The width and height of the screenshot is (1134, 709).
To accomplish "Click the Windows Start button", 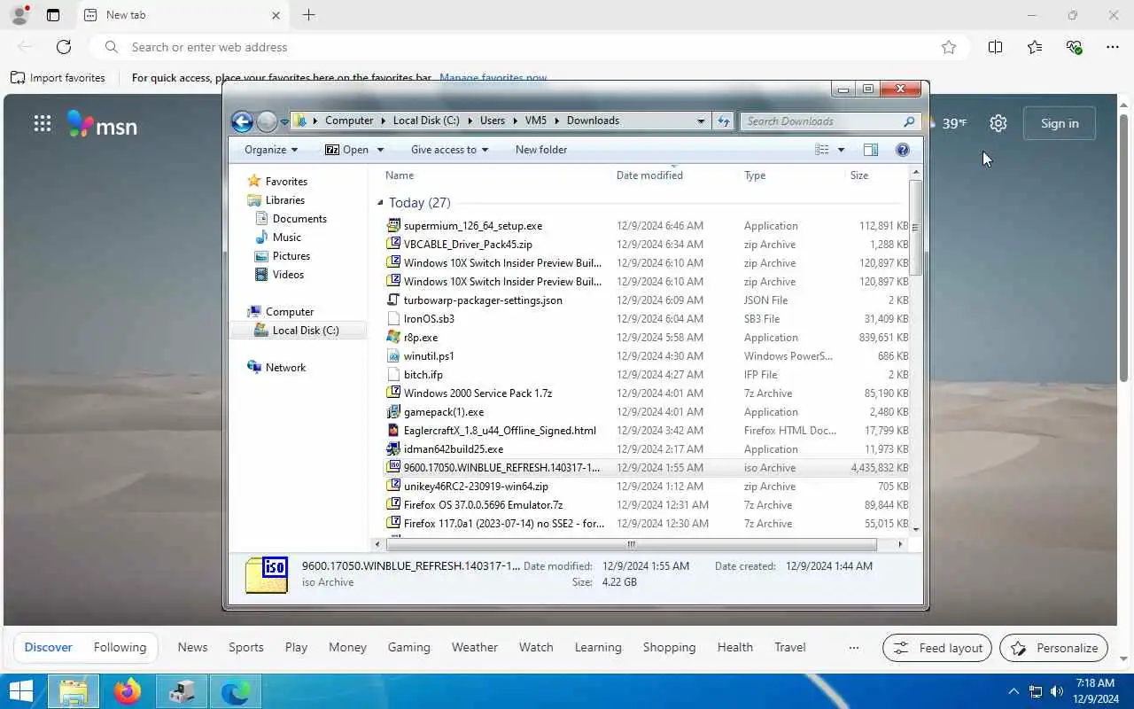I will coord(20,691).
